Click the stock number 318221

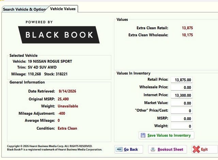pyautogui.click(x=61, y=74)
